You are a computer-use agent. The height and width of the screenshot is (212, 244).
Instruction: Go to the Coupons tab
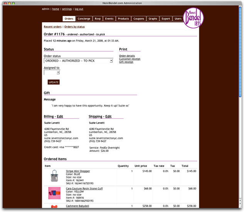point(138,19)
